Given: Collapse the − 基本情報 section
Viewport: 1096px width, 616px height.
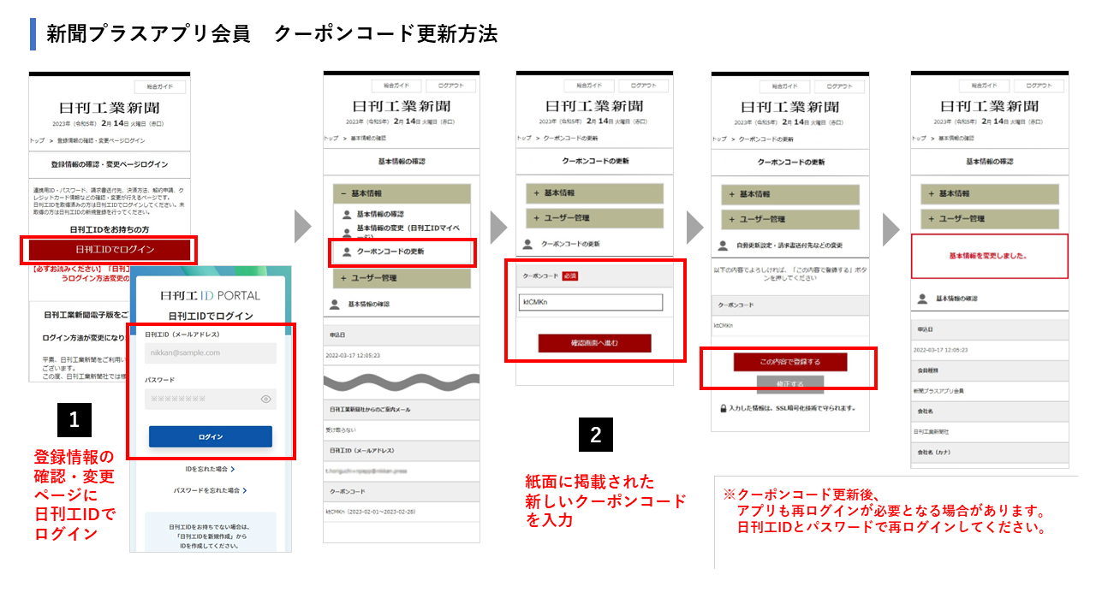Looking at the screenshot, I should click(402, 193).
